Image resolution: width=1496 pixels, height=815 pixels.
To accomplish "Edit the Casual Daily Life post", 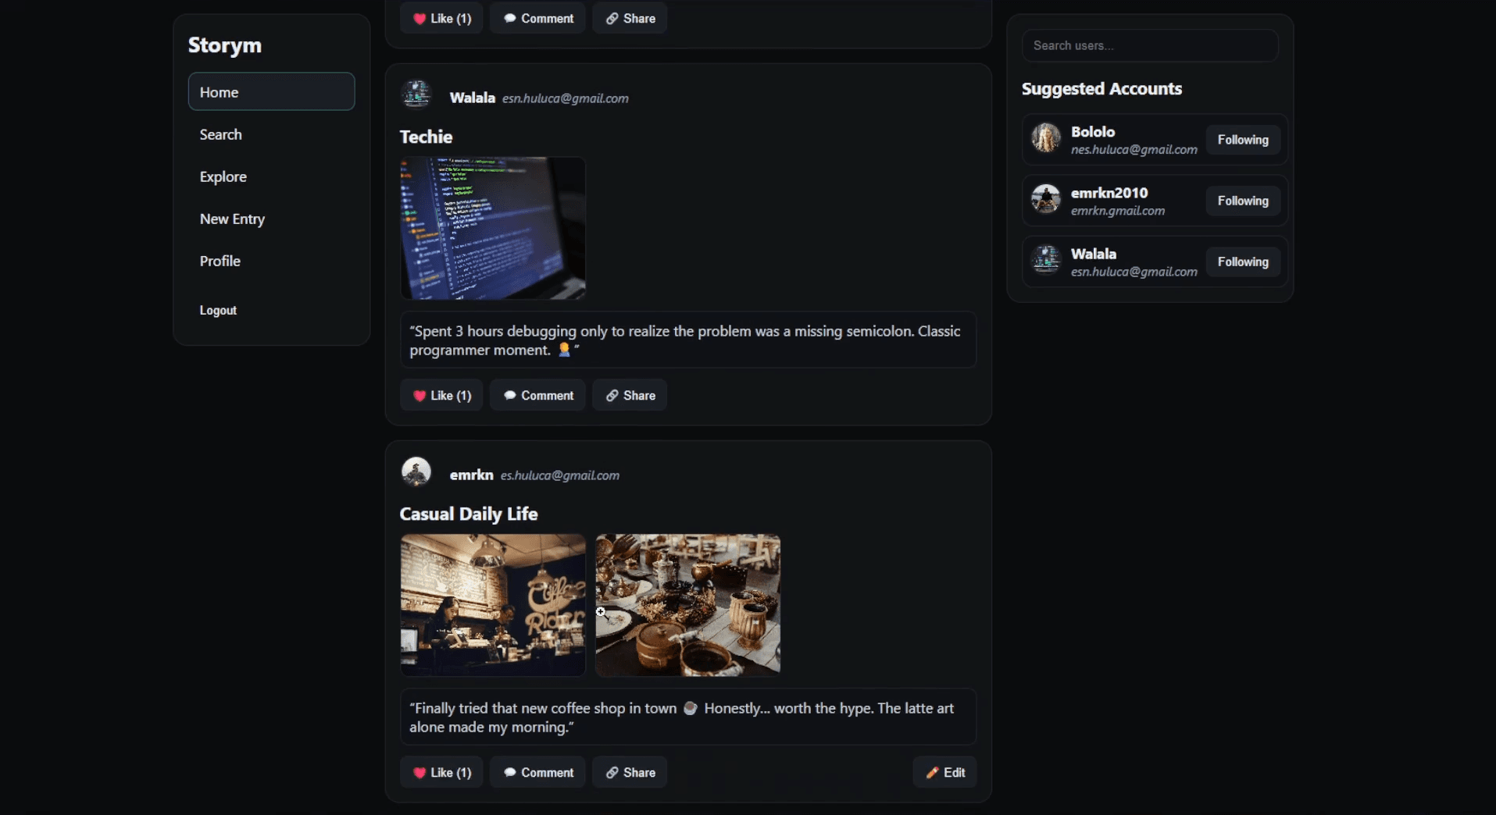I will coord(944,772).
